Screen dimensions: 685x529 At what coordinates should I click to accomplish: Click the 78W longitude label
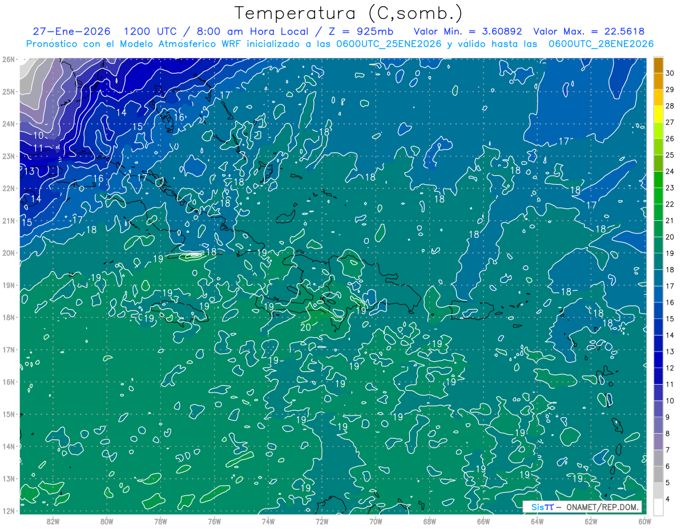[160, 520]
